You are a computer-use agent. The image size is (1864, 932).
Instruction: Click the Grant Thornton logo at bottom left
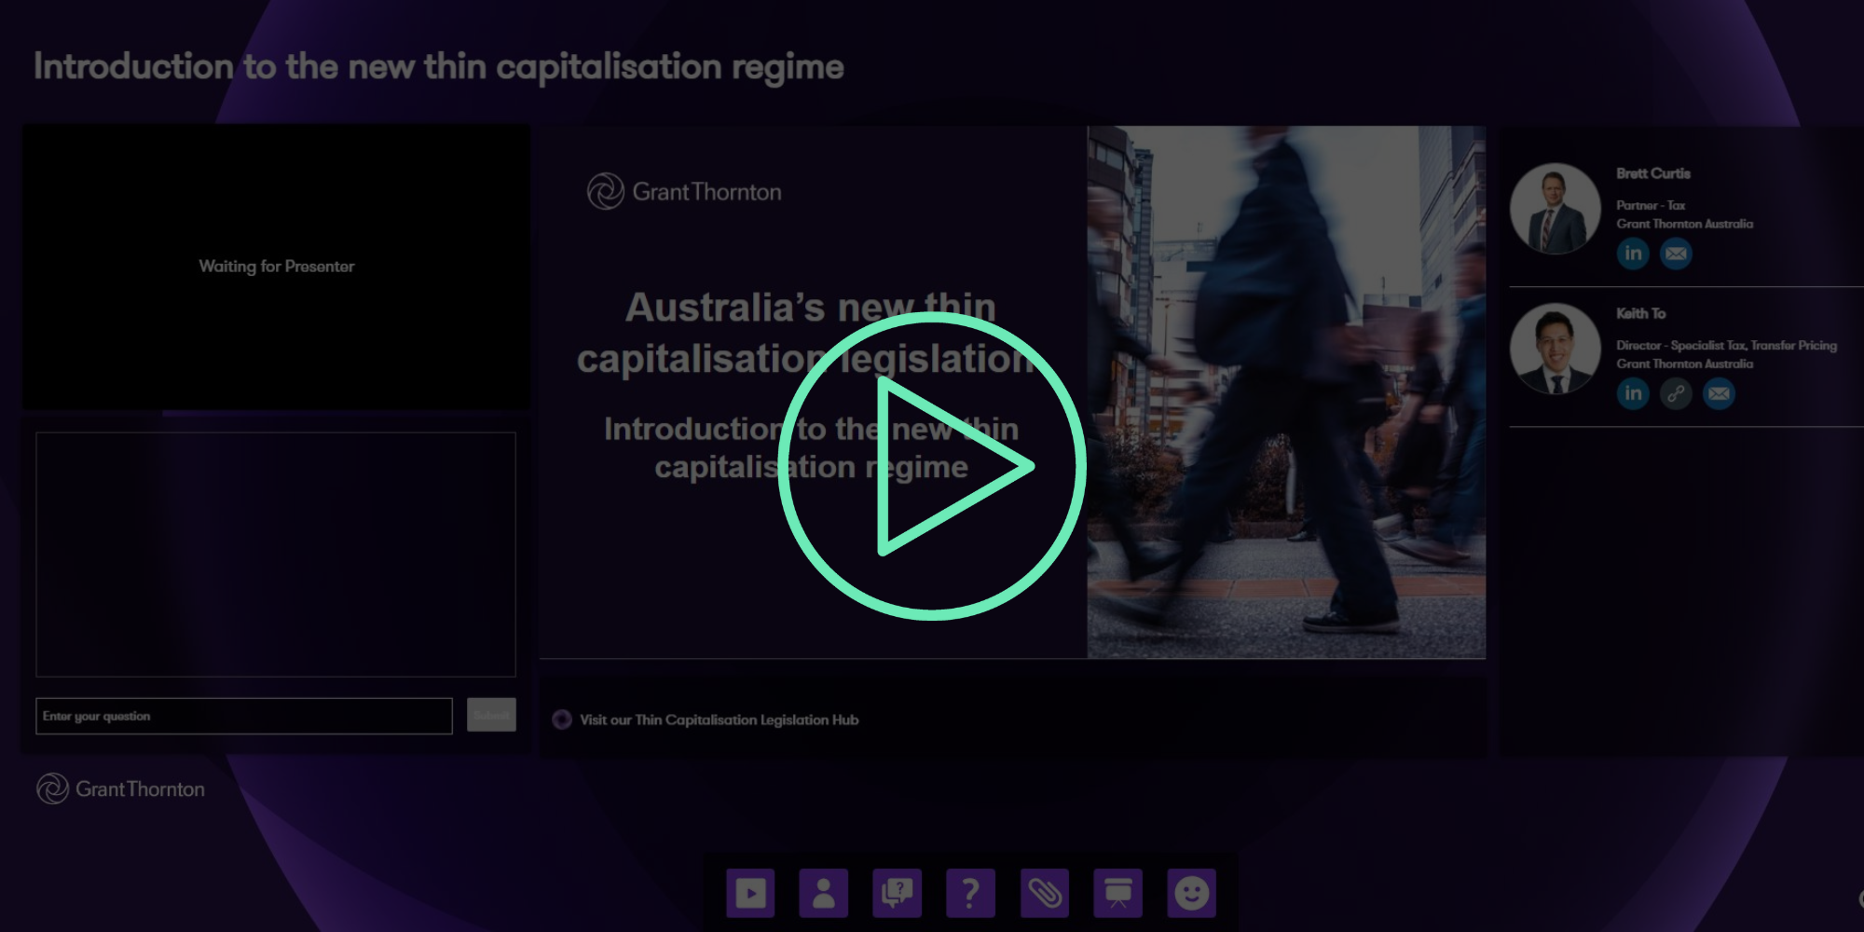coord(121,788)
